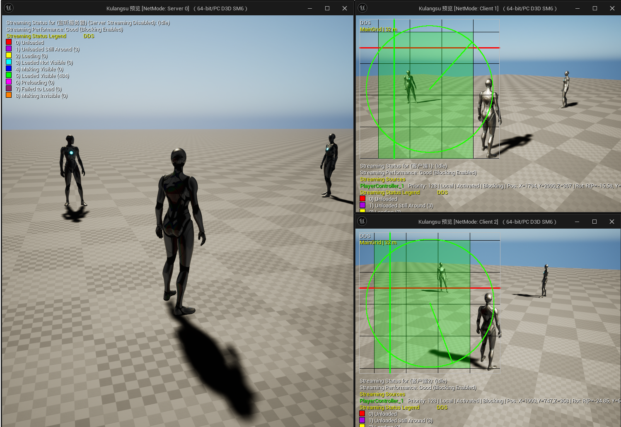Viewport: 621px width, 427px height.
Task: Maximize the Server 0 preview window
Action: coord(327,8)
